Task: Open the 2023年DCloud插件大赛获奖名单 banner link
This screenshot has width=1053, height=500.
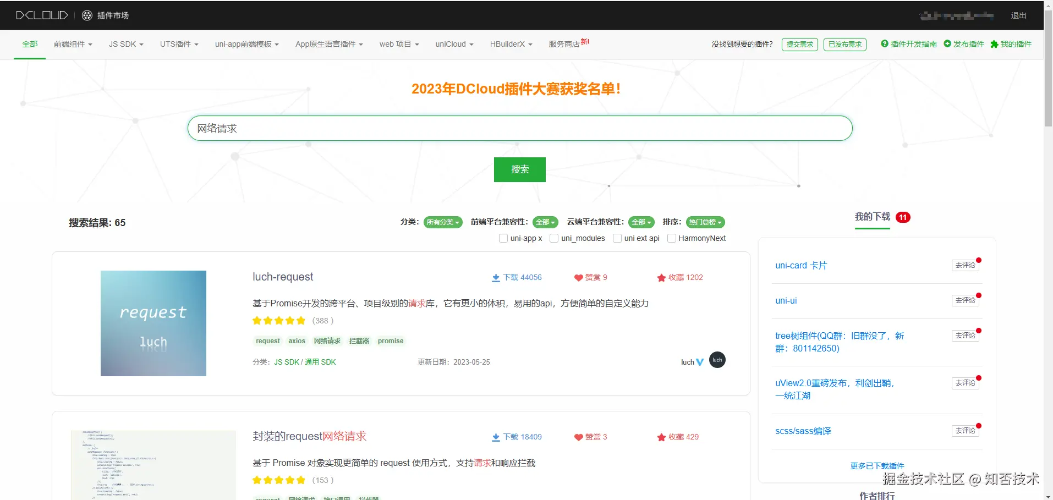Action: [x=516, y=89]
